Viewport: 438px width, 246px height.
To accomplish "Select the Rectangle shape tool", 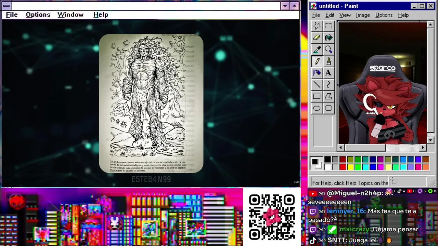I will 317,97.
